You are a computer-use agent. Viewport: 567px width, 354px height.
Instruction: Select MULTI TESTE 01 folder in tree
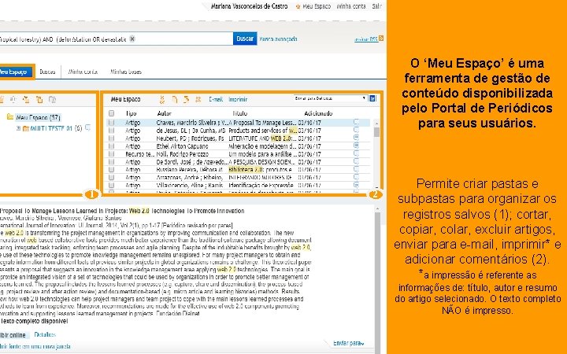point(51,128)
